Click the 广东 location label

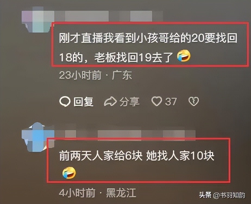122,75
